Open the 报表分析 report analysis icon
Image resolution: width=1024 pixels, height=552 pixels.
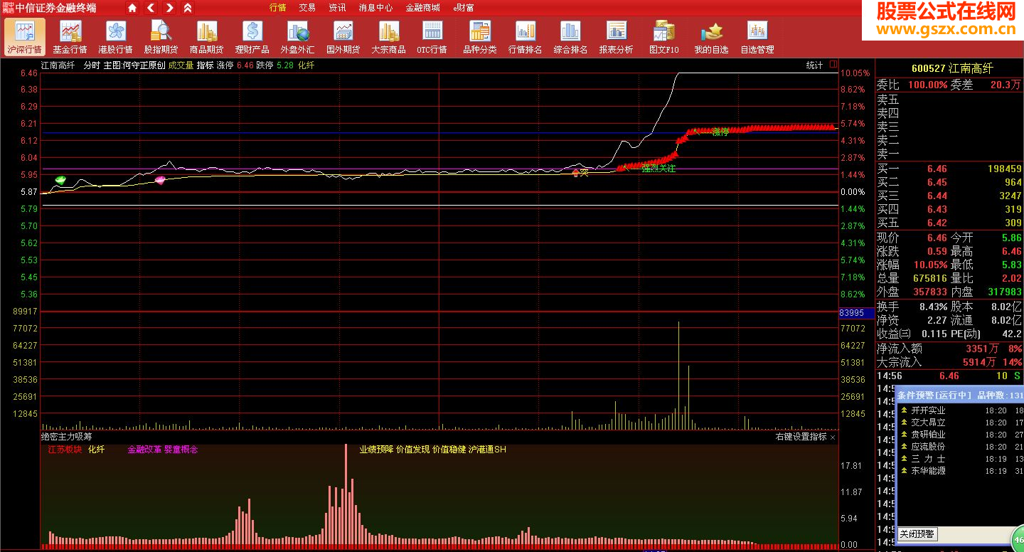click(616, 37)
